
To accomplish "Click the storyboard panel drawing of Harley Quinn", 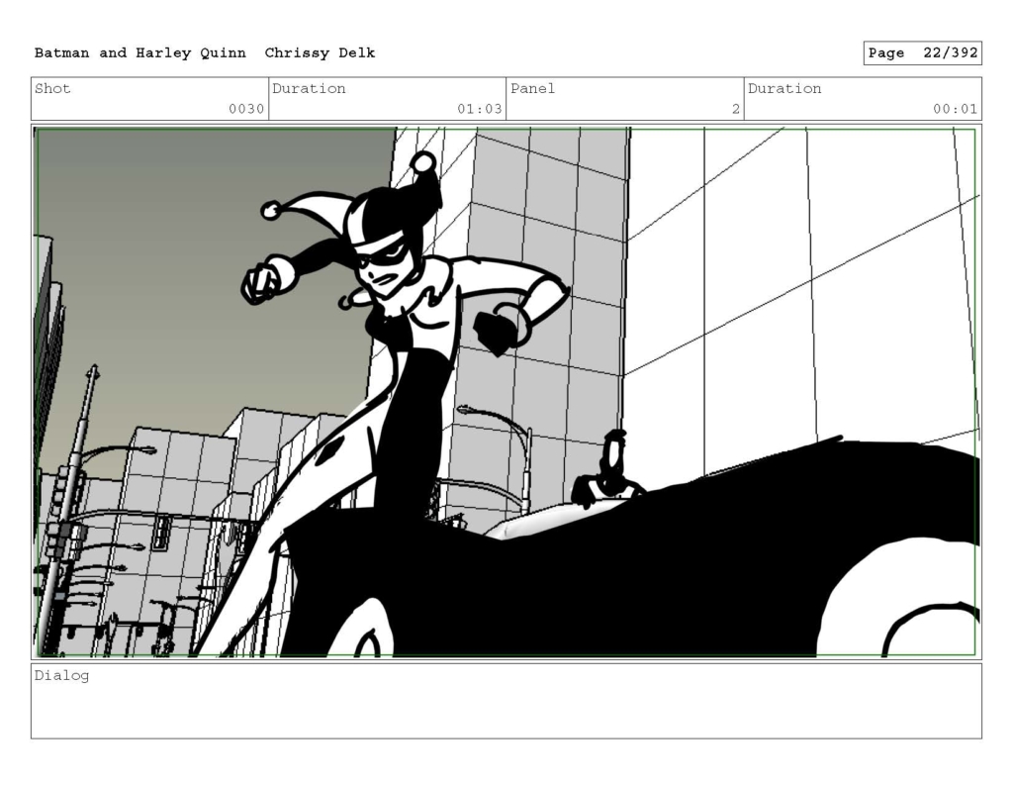I will point(506,392).
